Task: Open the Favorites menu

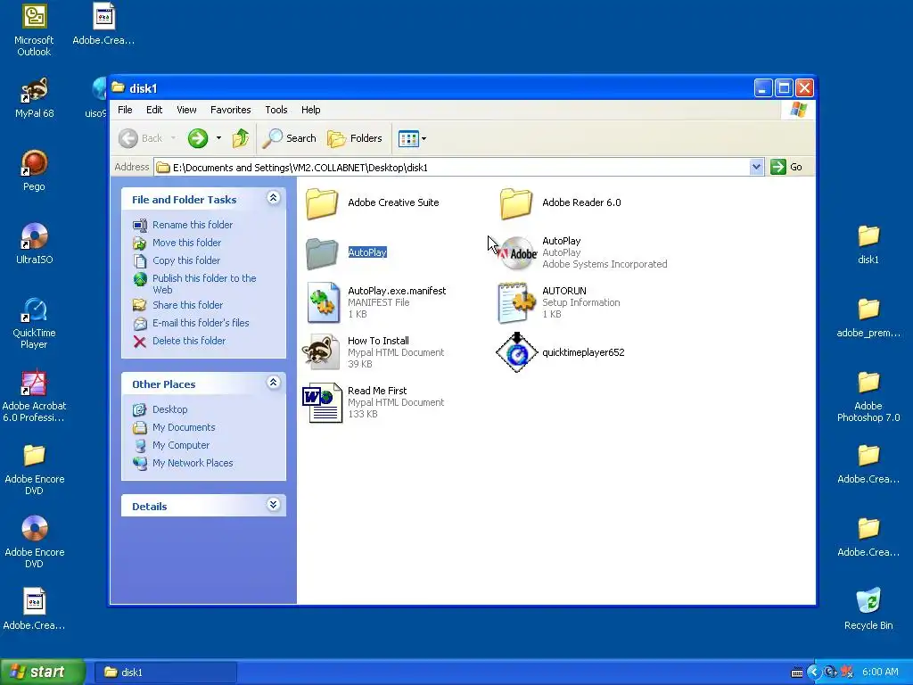Action: (231, 110)
